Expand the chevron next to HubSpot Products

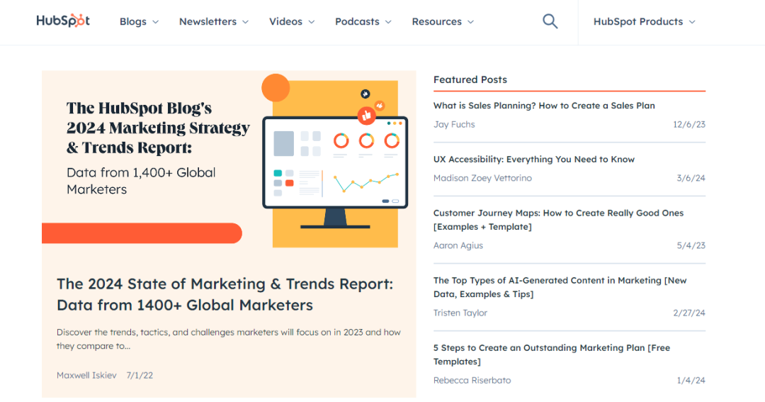692,22
